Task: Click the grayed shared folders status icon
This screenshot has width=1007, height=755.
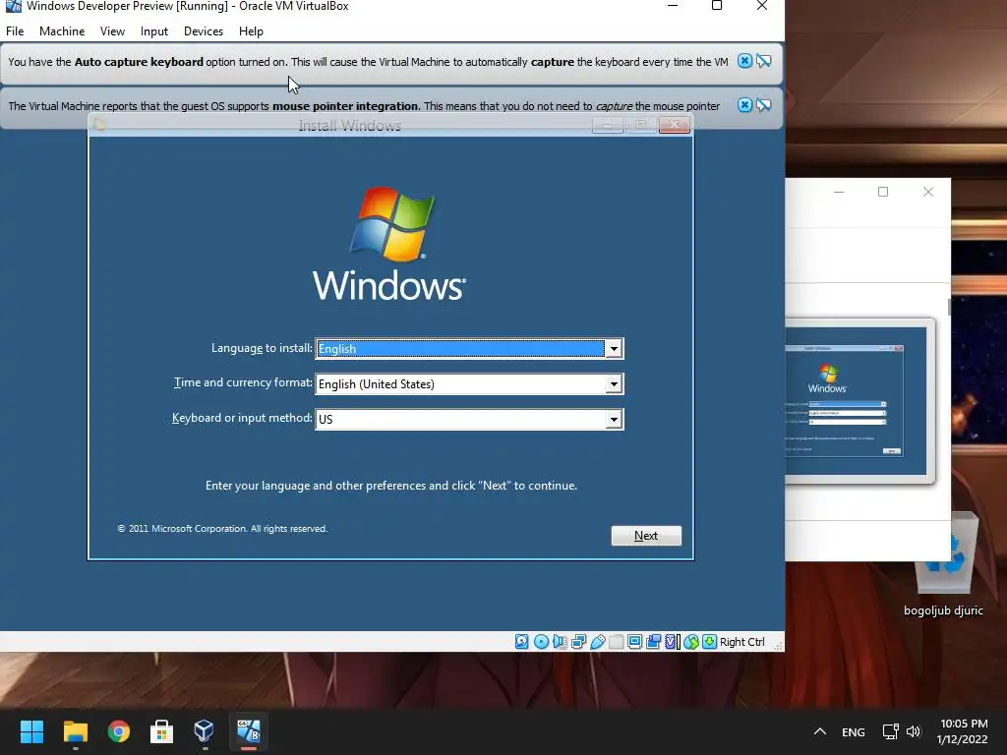Action: coord(616,641)
